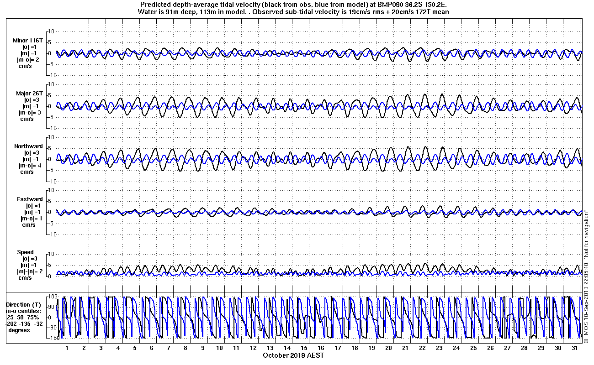The image size is (594, 365).
Task: Click the 'Speed' panel label
Action: point(26,252)
